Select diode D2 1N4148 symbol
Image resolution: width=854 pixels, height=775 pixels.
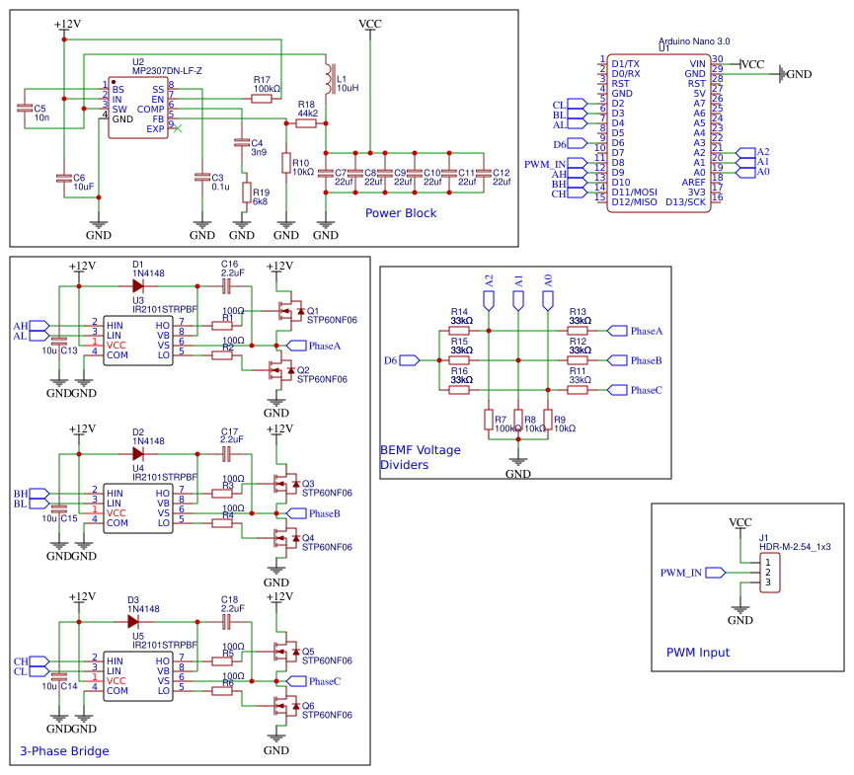[x=138, y=454]
